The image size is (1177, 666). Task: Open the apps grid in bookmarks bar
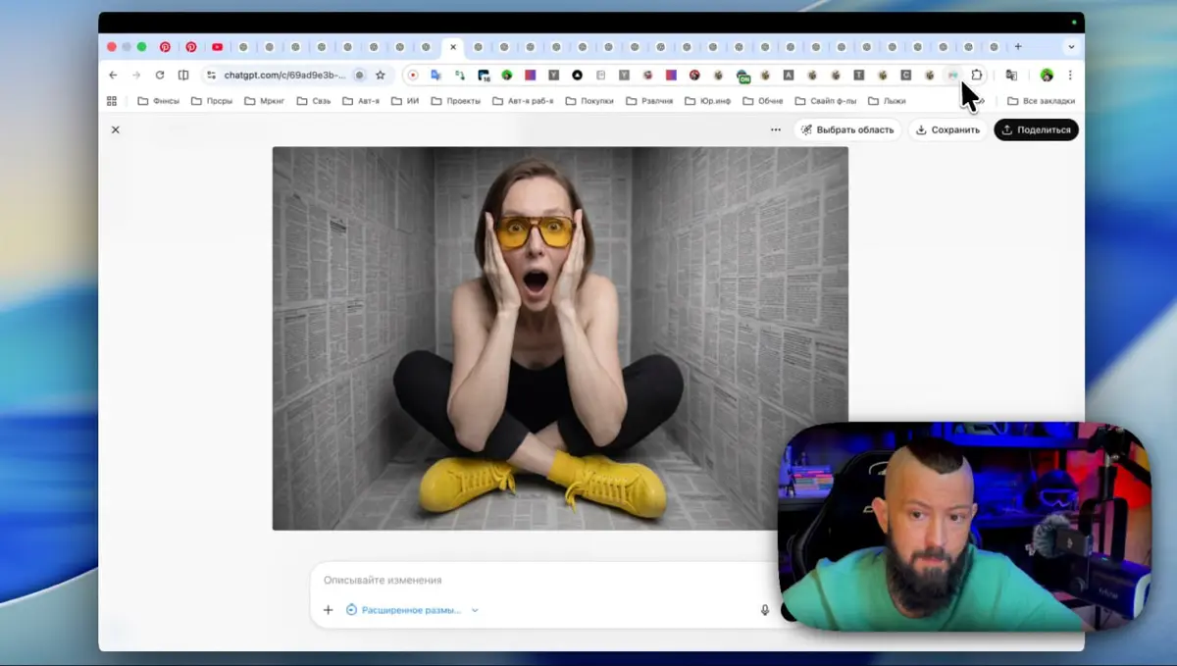pyautogui.click(x=112, y=101)
